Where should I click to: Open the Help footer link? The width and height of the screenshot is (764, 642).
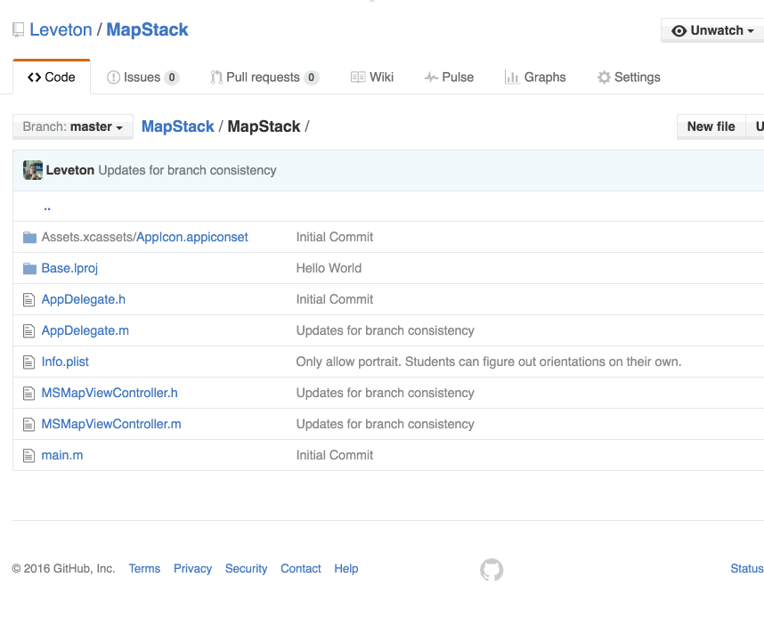[x=346, y=569]
